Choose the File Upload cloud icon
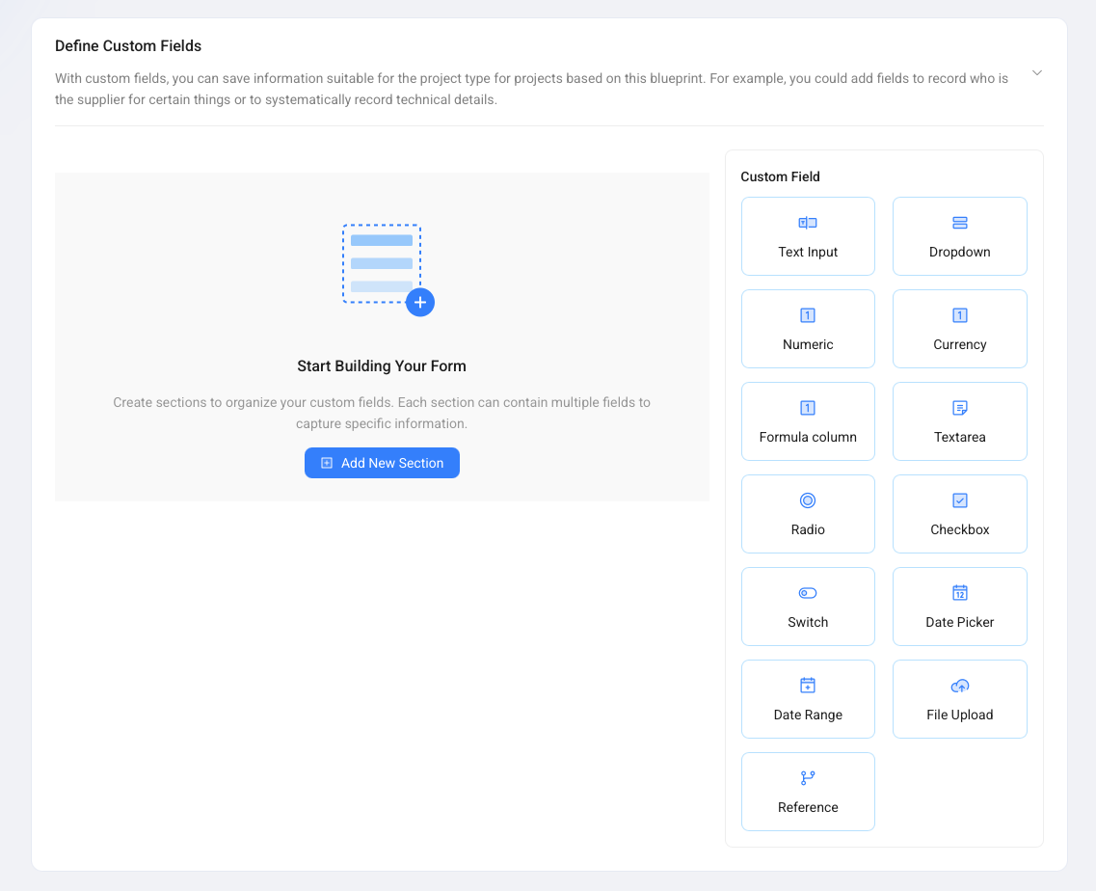The image size is (1096, 891). click(x=960, y=686)
